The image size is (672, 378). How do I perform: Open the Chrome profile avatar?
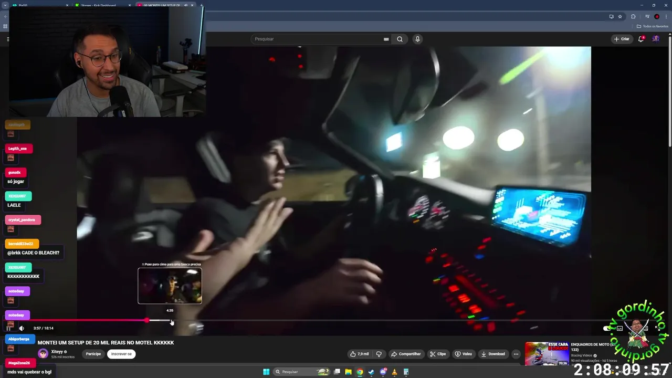click(x=657, y=16)
